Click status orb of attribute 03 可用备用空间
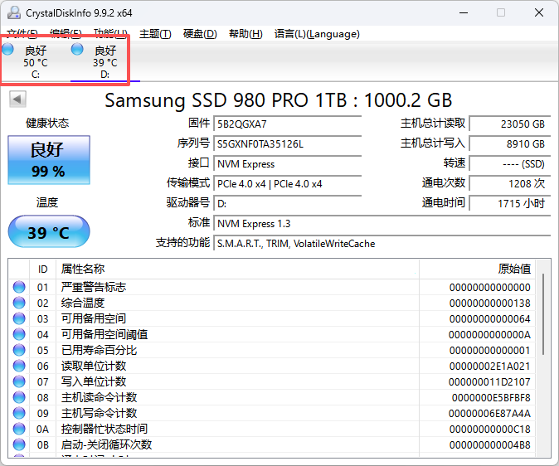Image resolution: width=559 pixels, height=466 pixels. (x=19, y=318)
